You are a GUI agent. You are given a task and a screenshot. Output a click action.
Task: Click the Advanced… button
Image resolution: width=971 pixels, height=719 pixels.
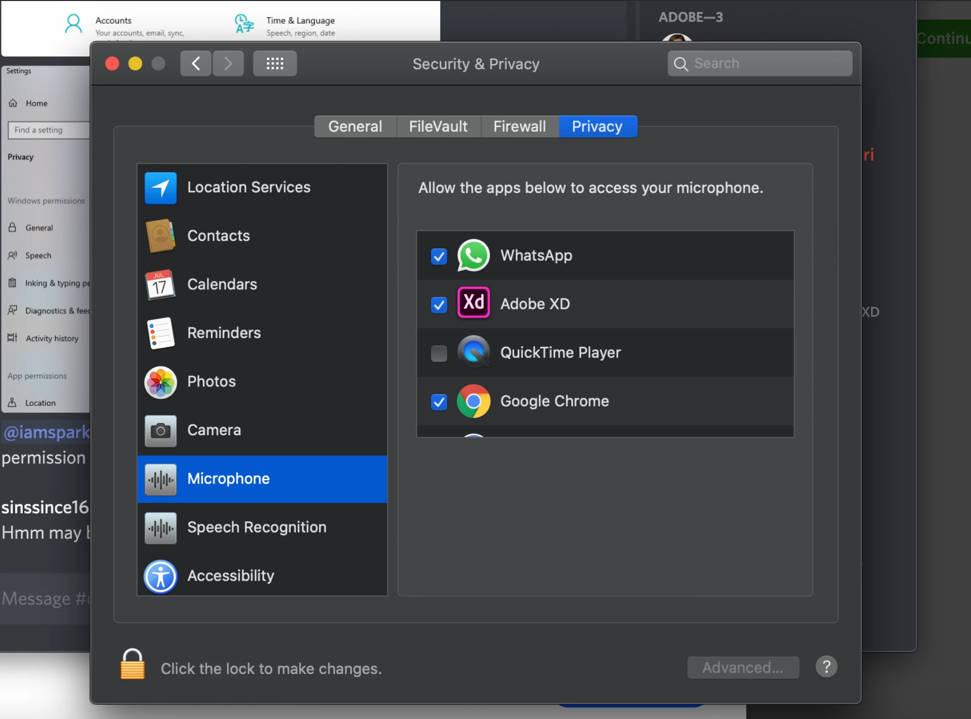pyautogui.click(x=742, y=667)
